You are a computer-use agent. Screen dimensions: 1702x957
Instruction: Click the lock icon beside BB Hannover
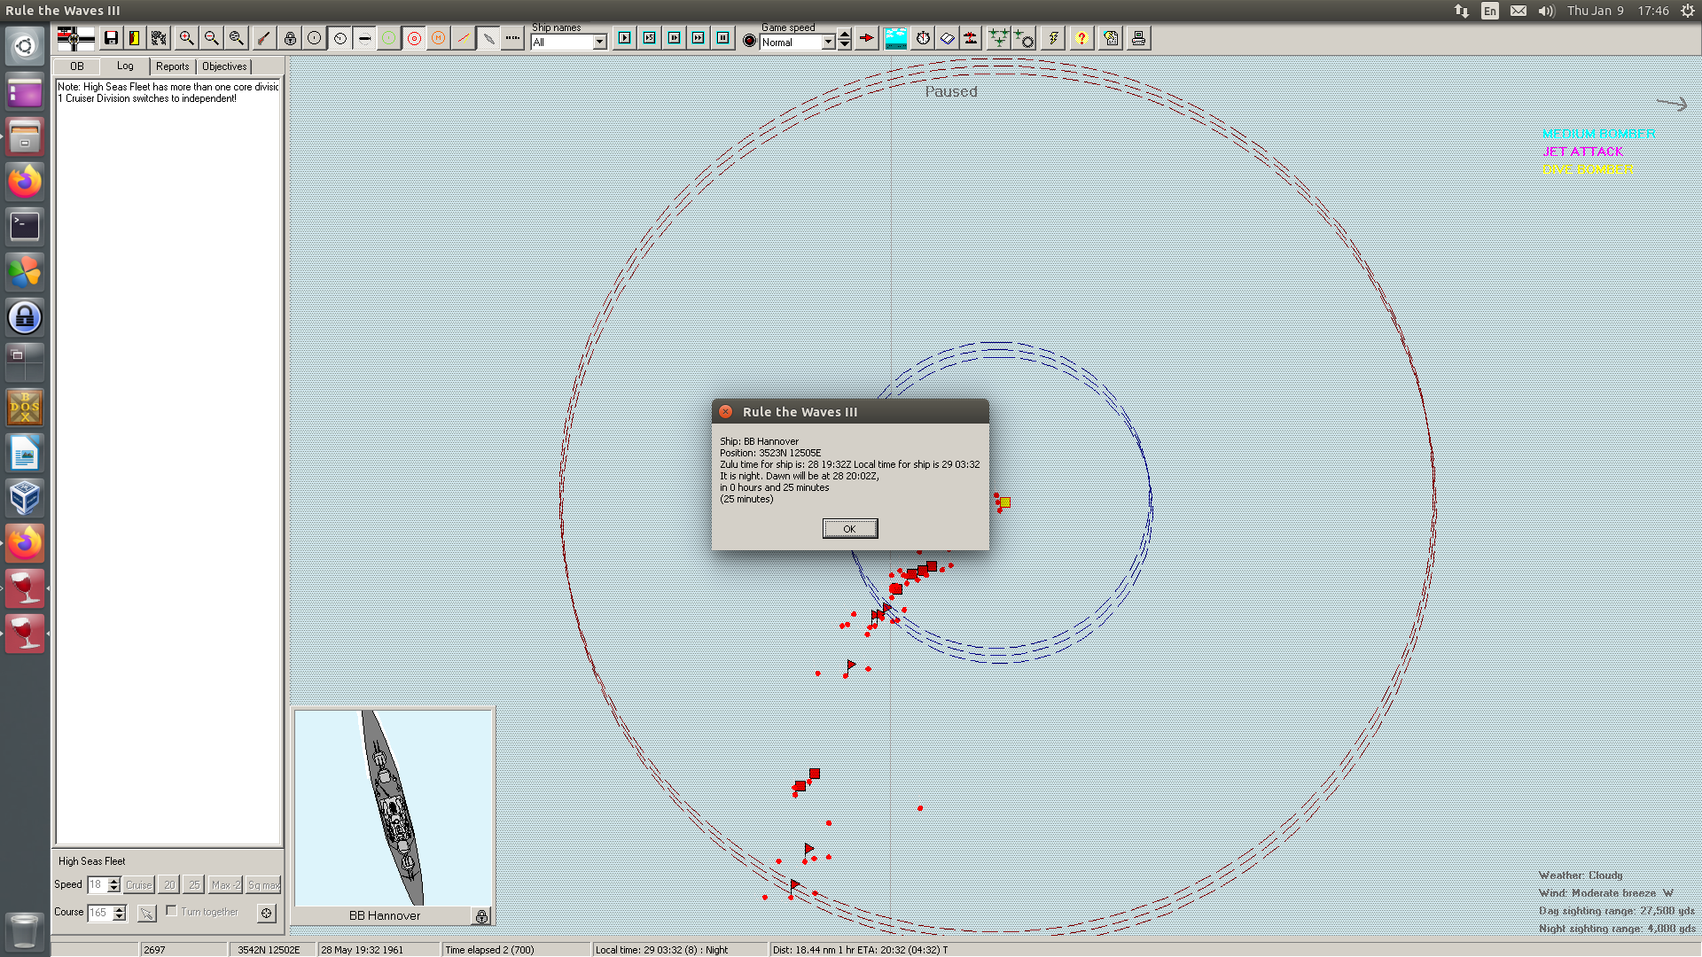(x=481, y=916)
